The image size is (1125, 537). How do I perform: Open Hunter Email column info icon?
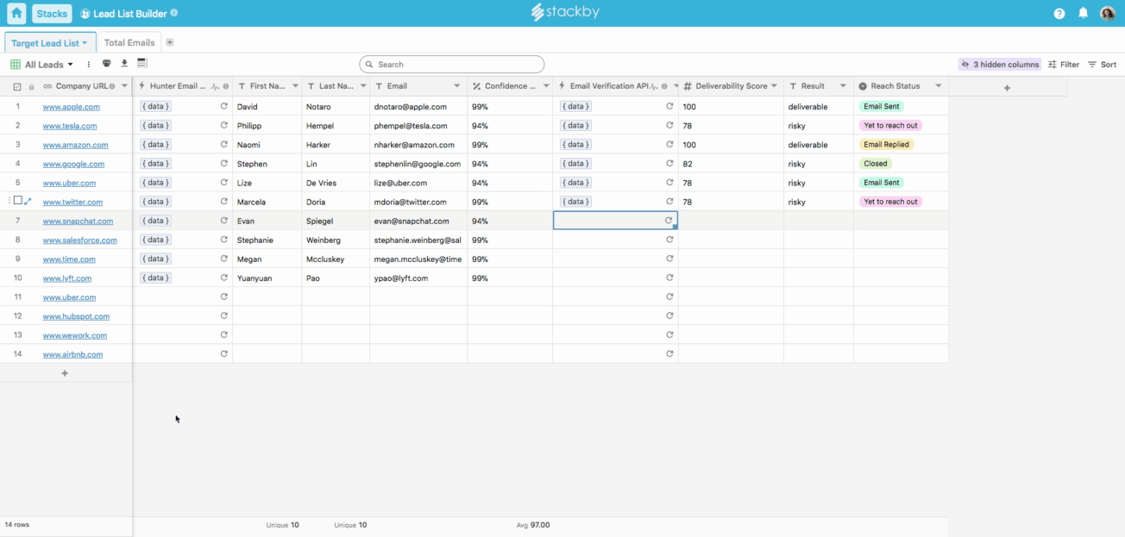pos(226,86)
